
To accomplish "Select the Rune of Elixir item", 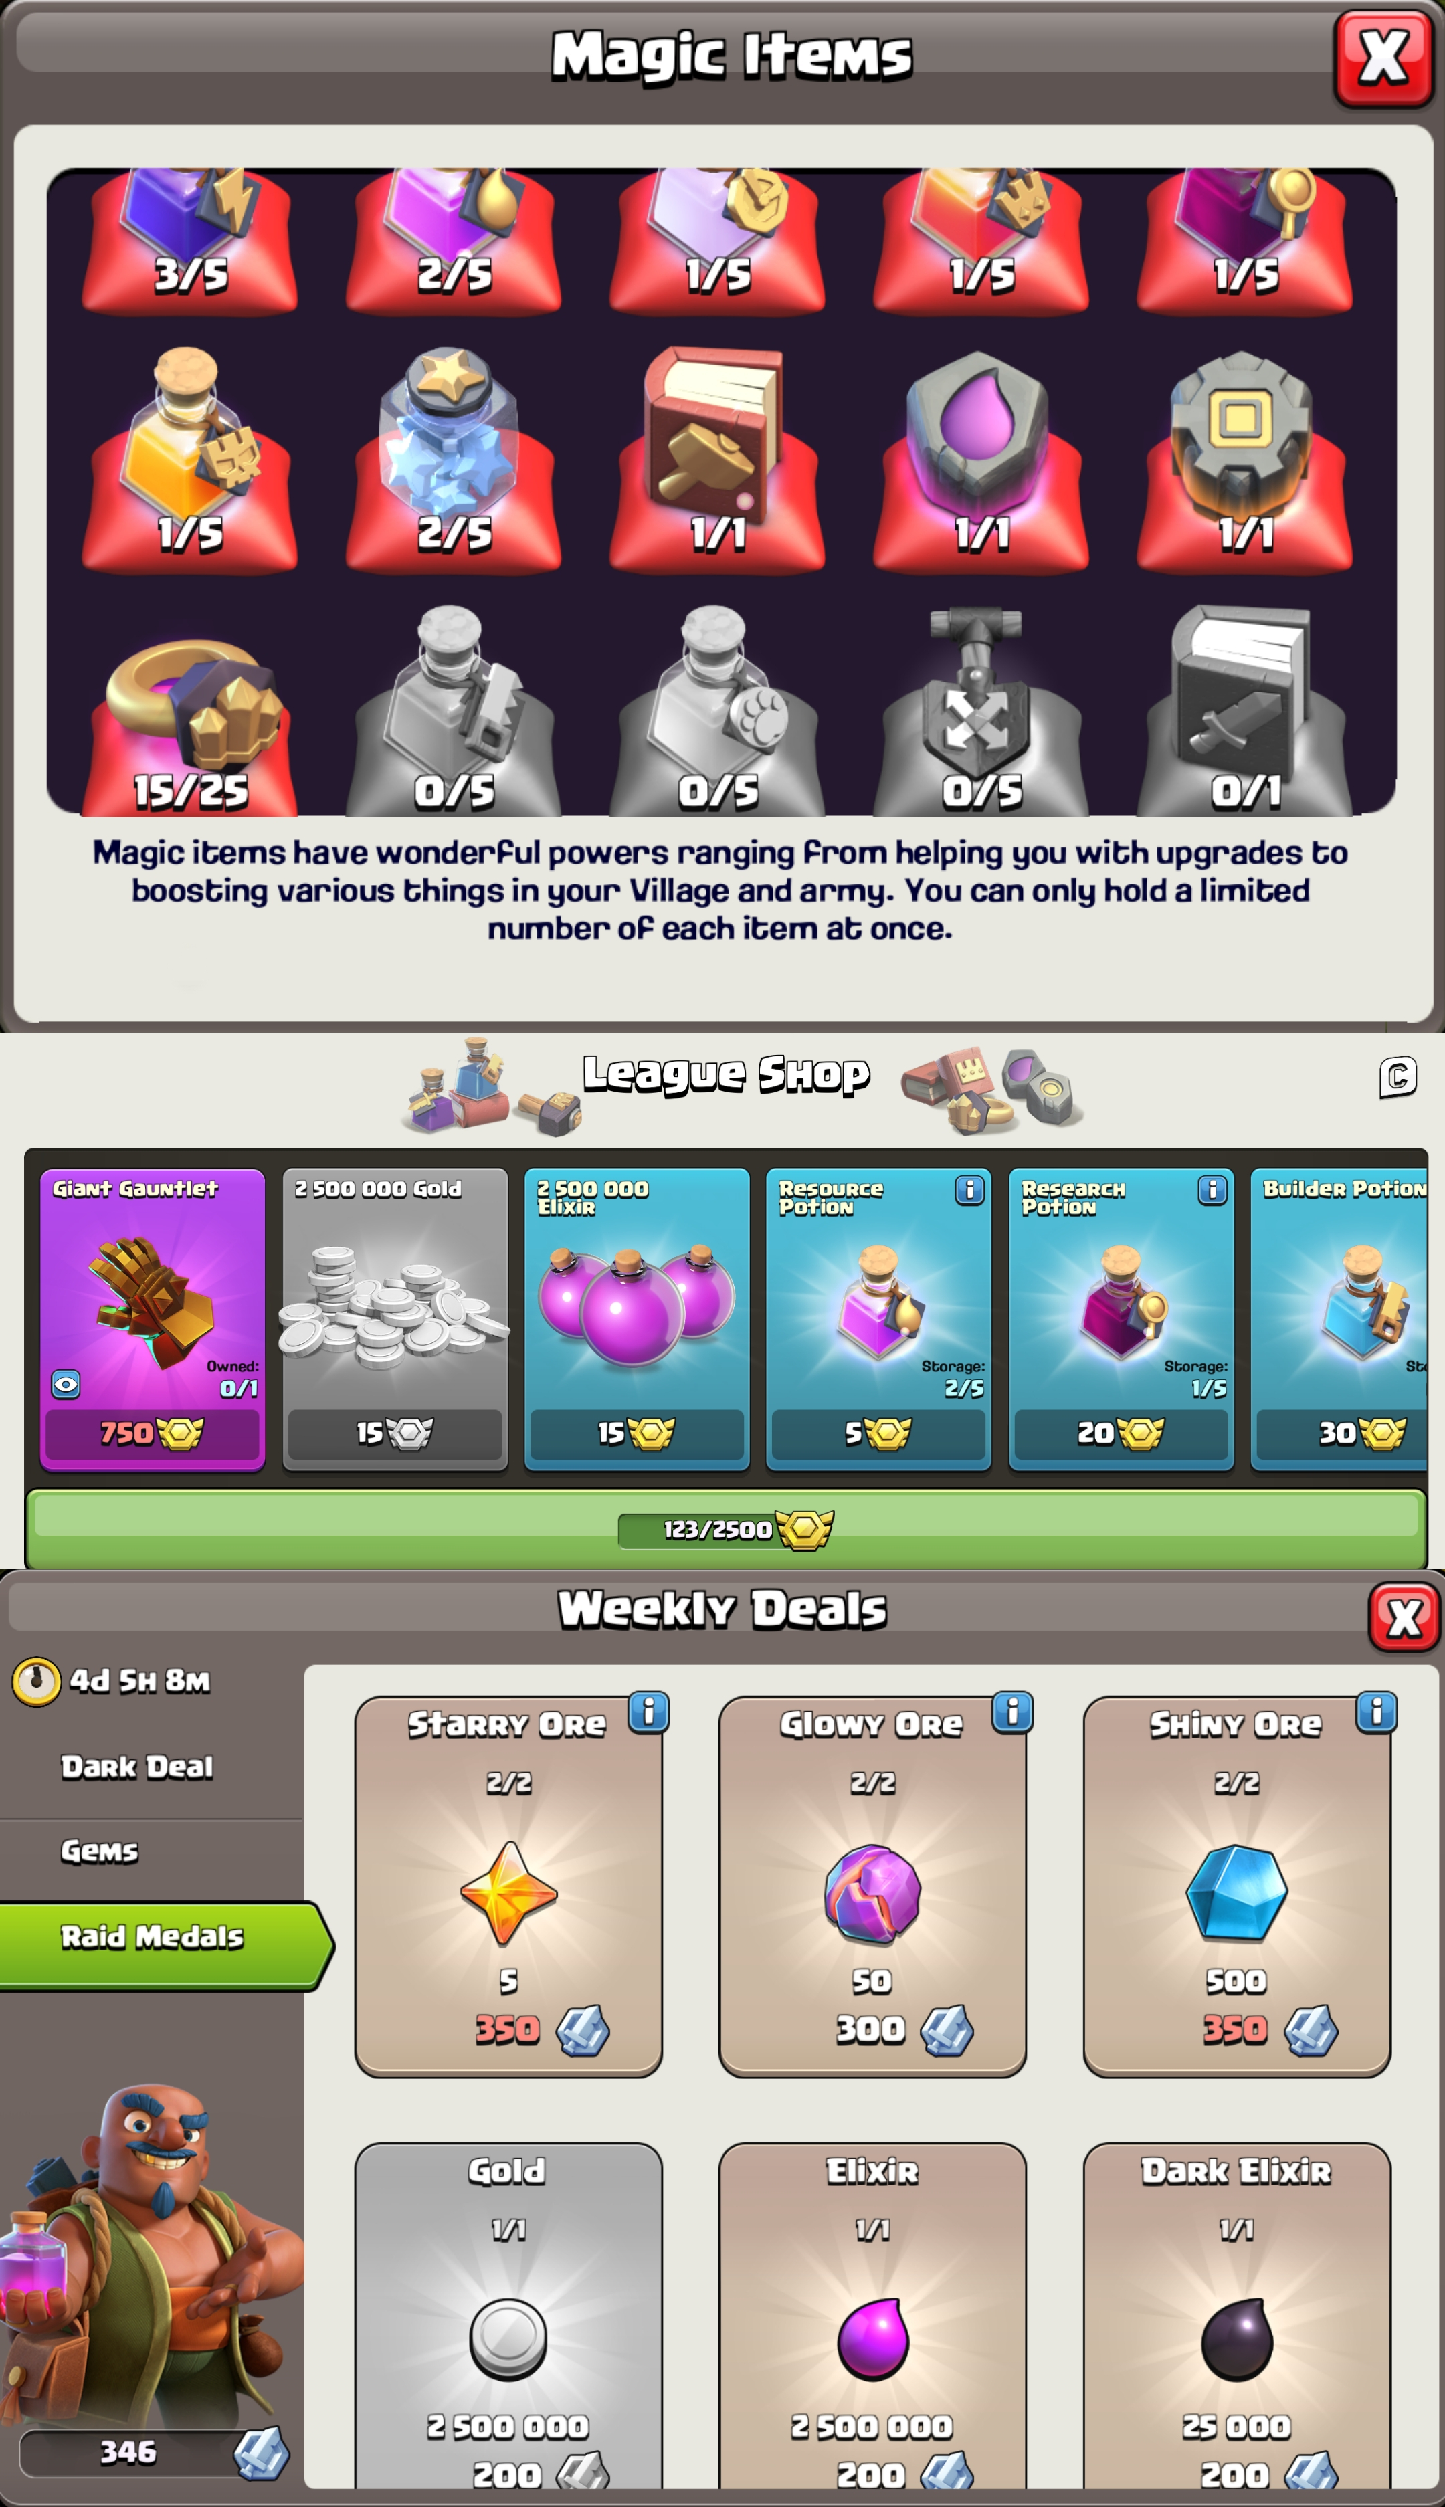I will click(x=981, y=456).
